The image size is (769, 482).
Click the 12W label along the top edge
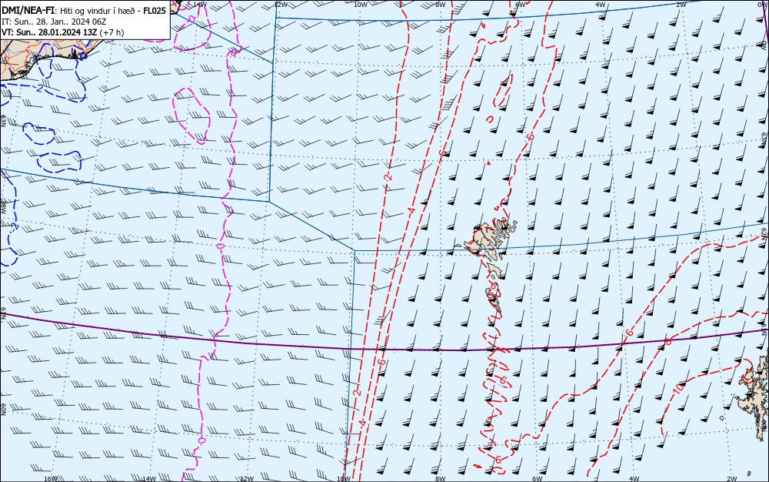pyautogui.click(x=280, y=5)
